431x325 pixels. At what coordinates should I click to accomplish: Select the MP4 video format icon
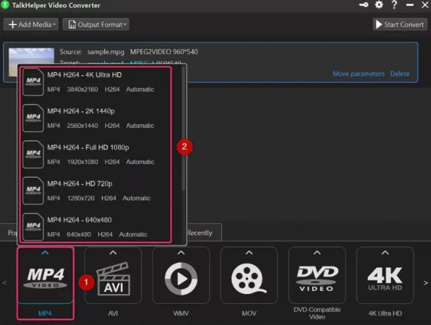(46, 278)
